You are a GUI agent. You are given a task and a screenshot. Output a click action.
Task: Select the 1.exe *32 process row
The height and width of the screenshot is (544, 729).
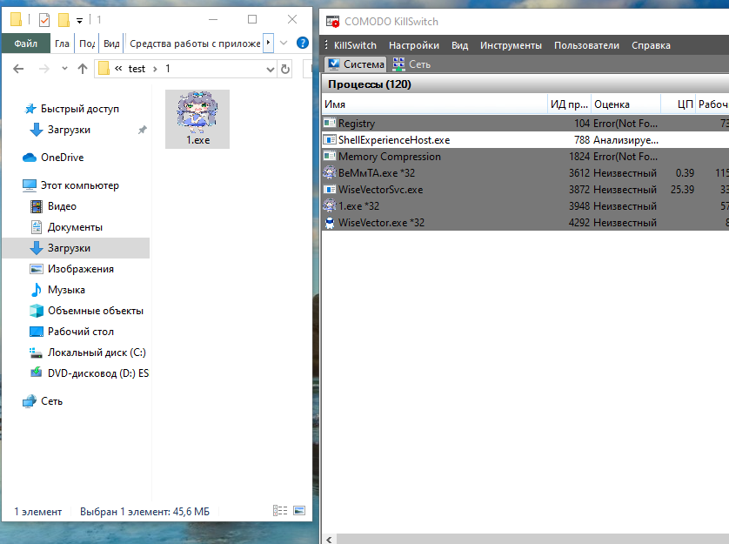(x=525, y=206)
